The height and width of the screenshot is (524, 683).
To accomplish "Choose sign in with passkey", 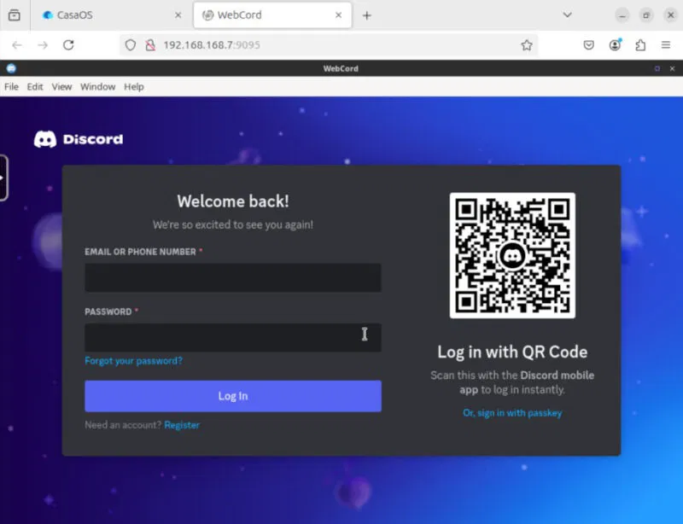I will coord(512,412).
